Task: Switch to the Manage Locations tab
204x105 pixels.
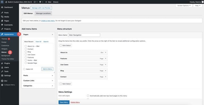Action: (43, 13)
